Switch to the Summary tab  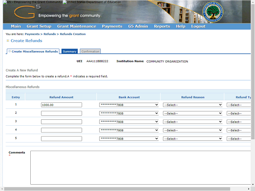[69, 51]
